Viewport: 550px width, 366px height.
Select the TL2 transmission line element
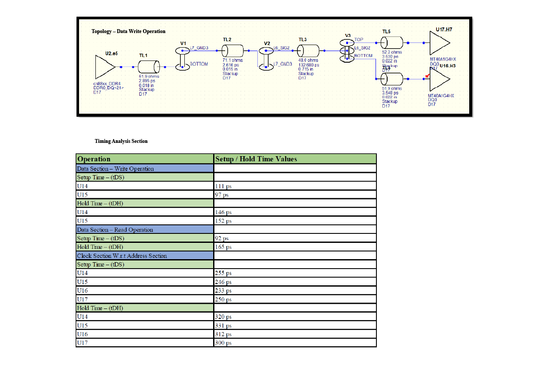click(232, 51)
